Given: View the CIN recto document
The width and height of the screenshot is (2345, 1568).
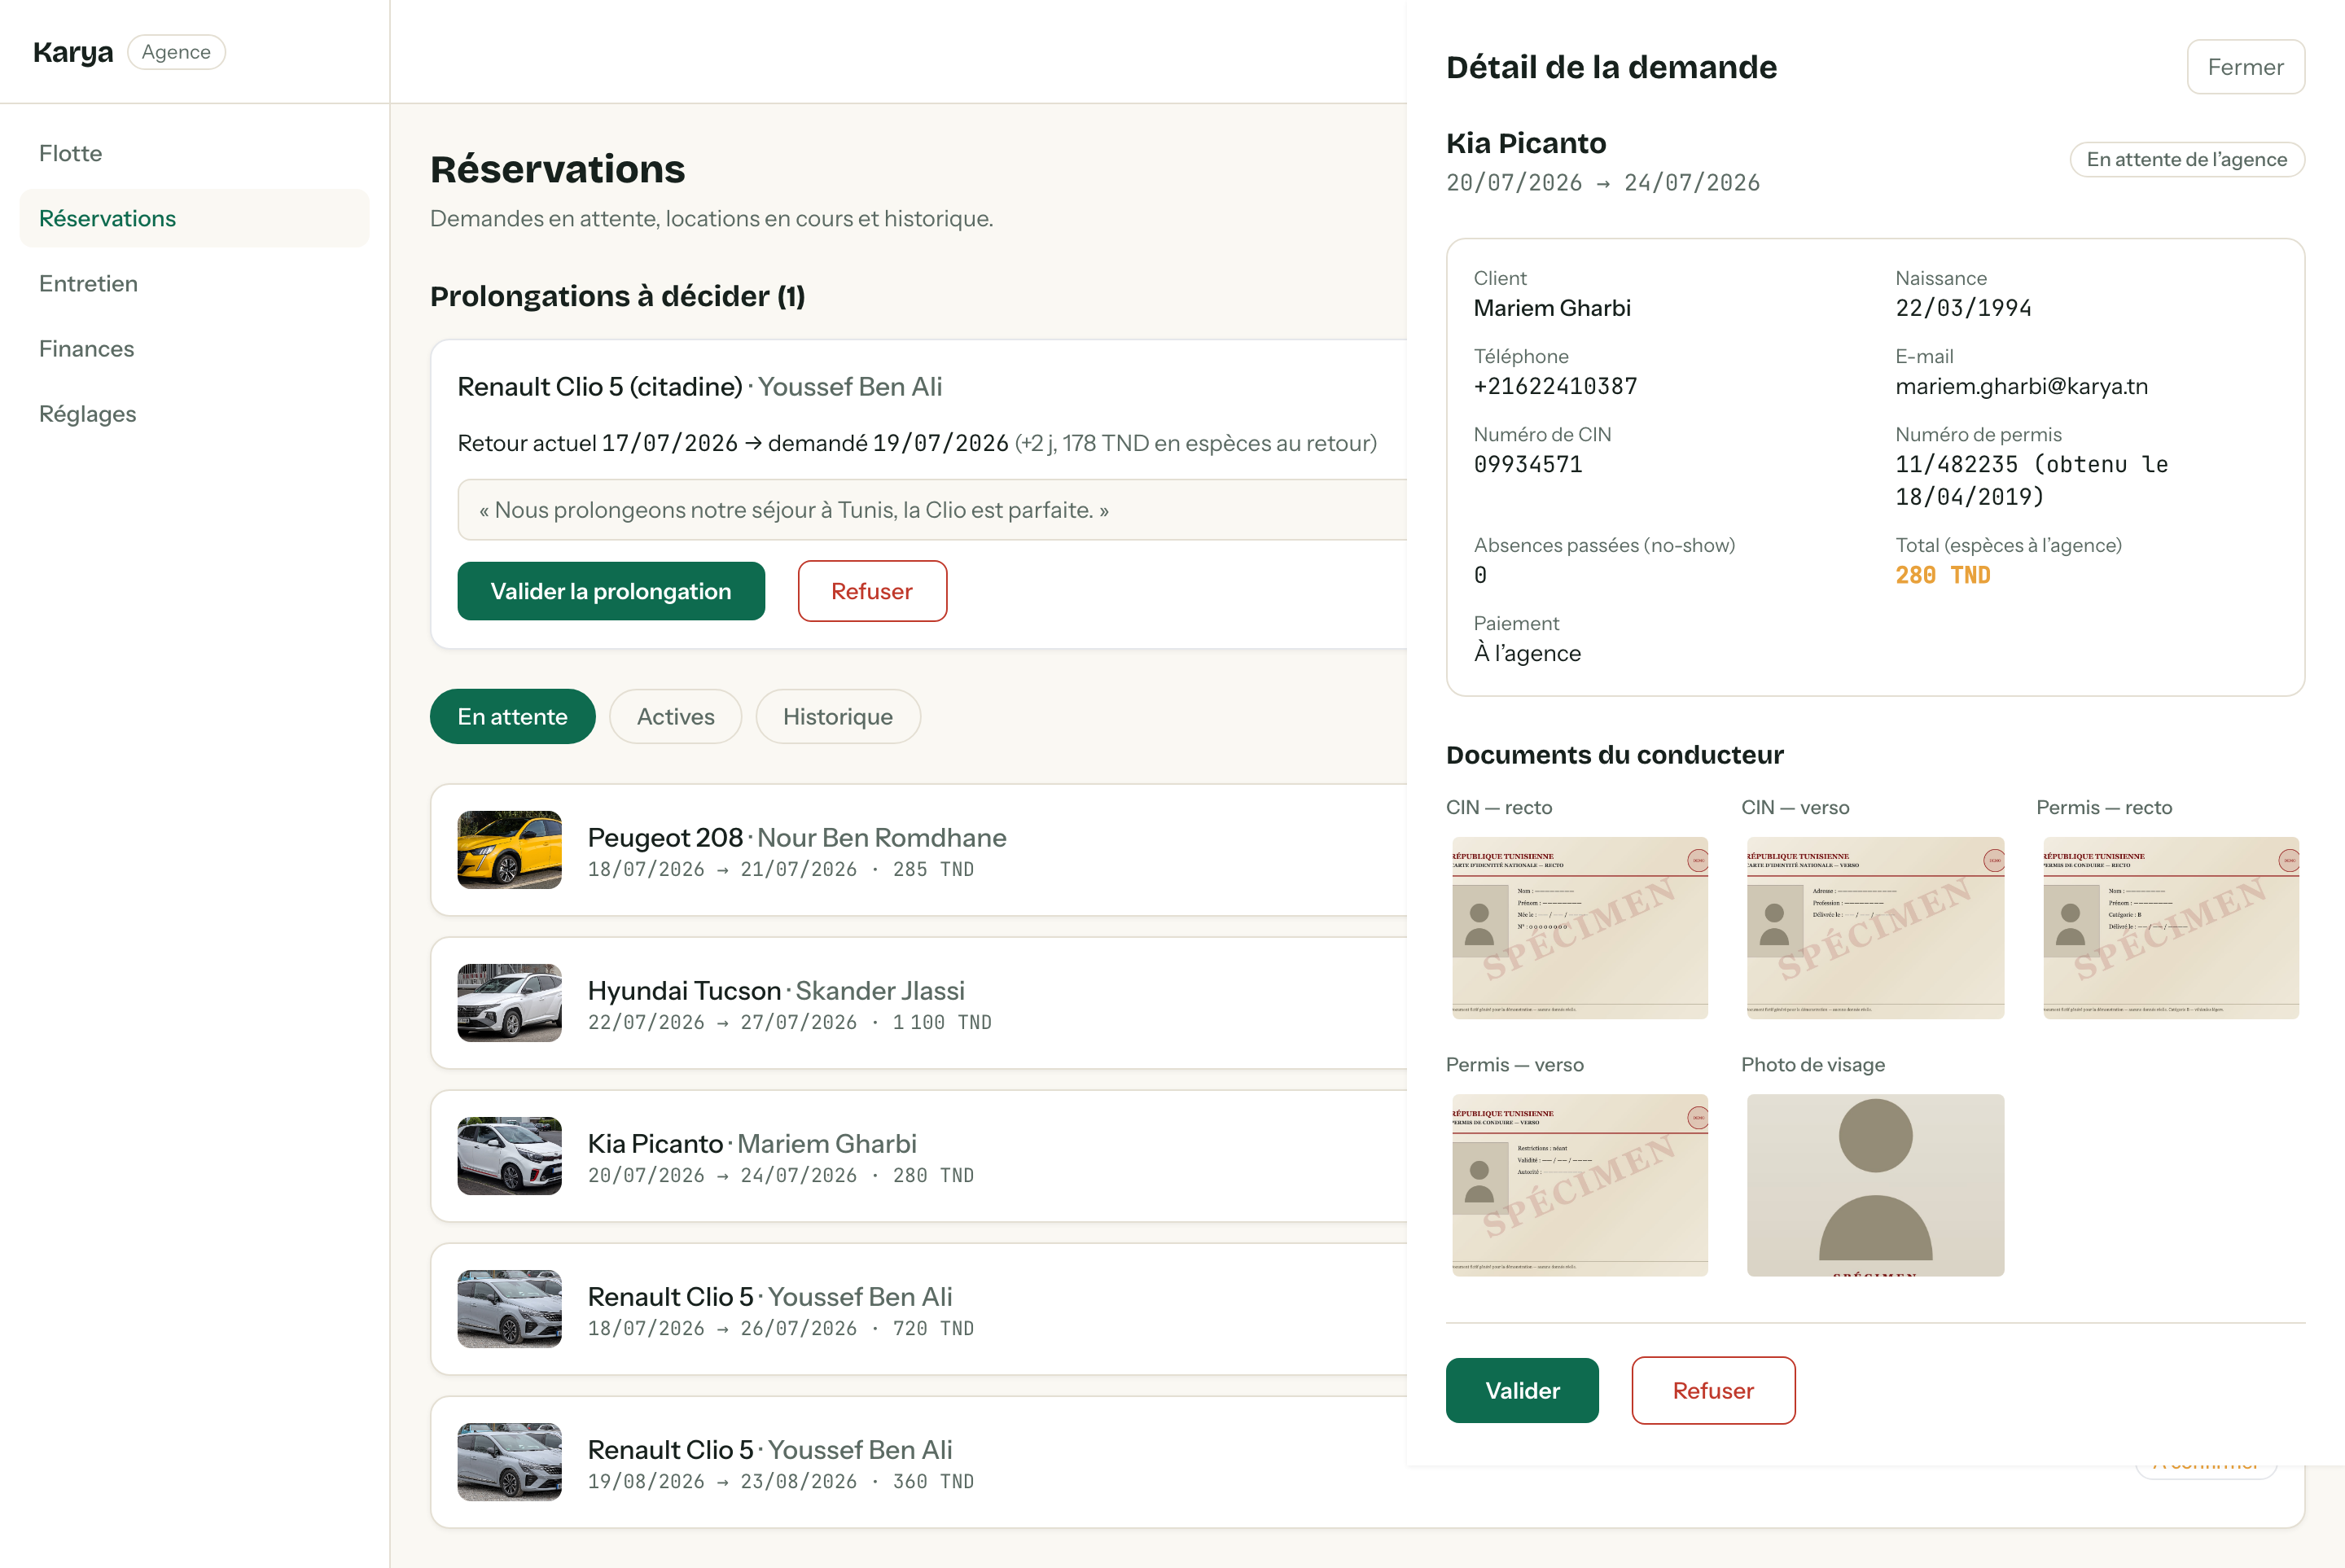Looking at the screenshot, I should [x=1579, y=928].
